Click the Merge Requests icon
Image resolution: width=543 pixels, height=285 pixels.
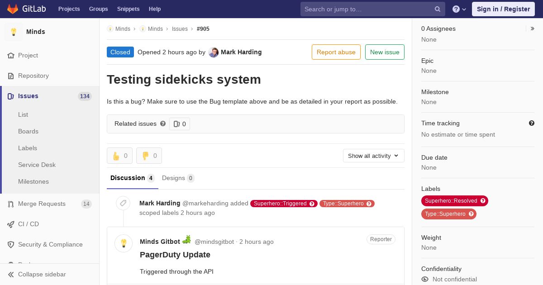[x=11, y=204]
